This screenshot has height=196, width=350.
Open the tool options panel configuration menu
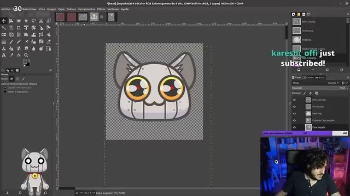(x=50, y=70)
